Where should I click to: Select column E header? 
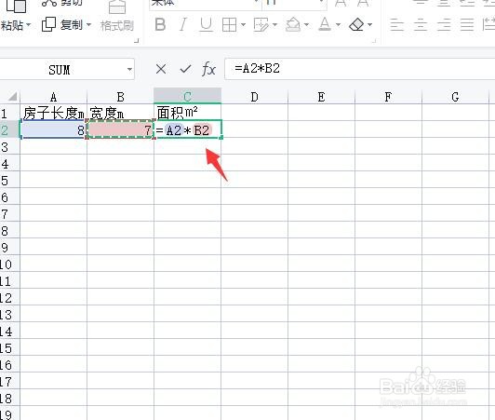321,97
